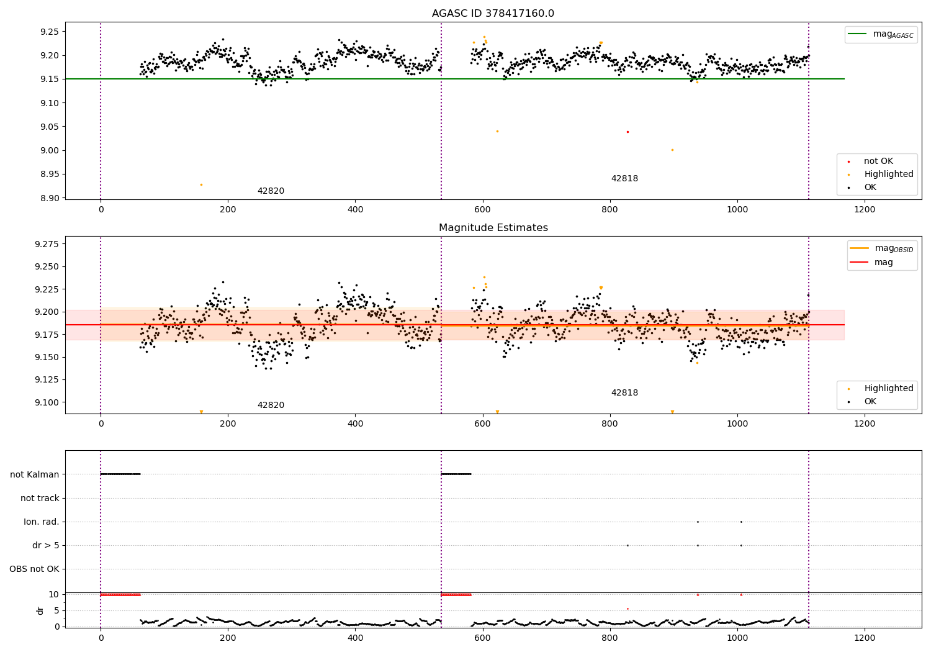931x652 pixels.
Task: Select the mag AGASC legend label
Action: [893, 34]
